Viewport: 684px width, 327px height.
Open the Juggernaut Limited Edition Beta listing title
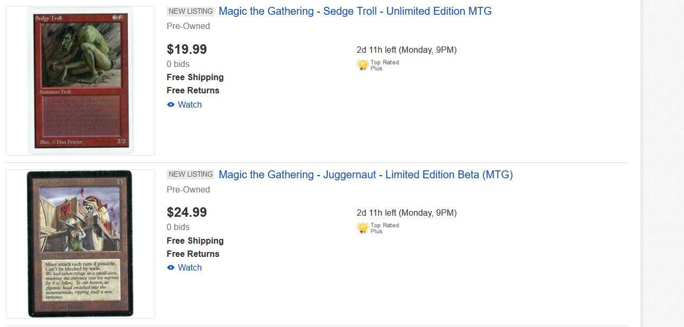[x=365, y=175]
